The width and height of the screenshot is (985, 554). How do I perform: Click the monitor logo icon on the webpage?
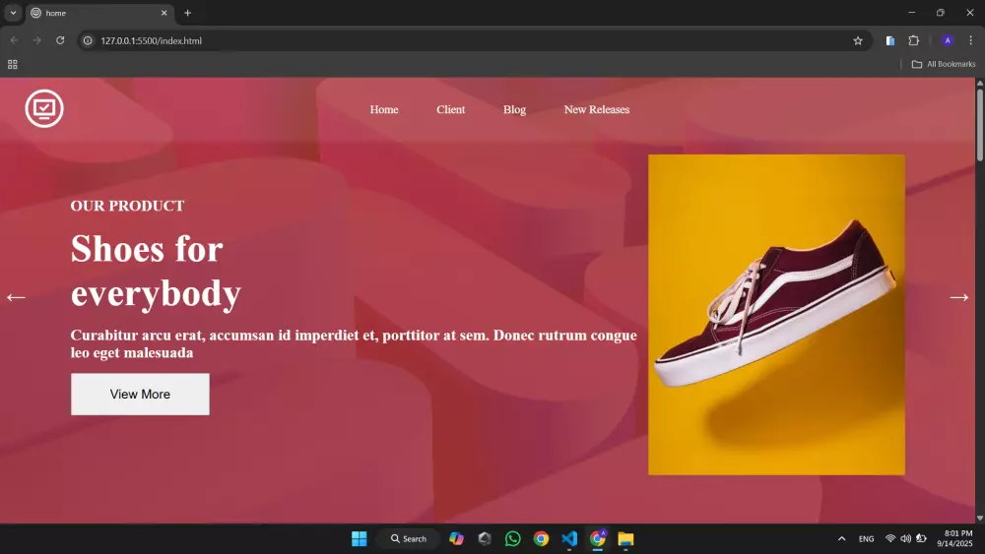click(44, 108)
